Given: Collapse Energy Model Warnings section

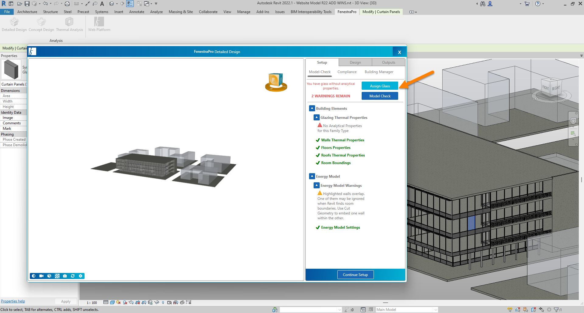Looking at the screenshot, I should (x=317, y=185).
